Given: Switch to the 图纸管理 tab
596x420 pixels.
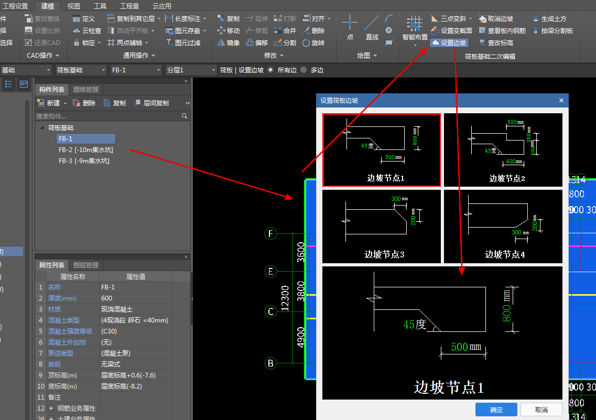Looking at the screenshot, I should coord(86,89).
